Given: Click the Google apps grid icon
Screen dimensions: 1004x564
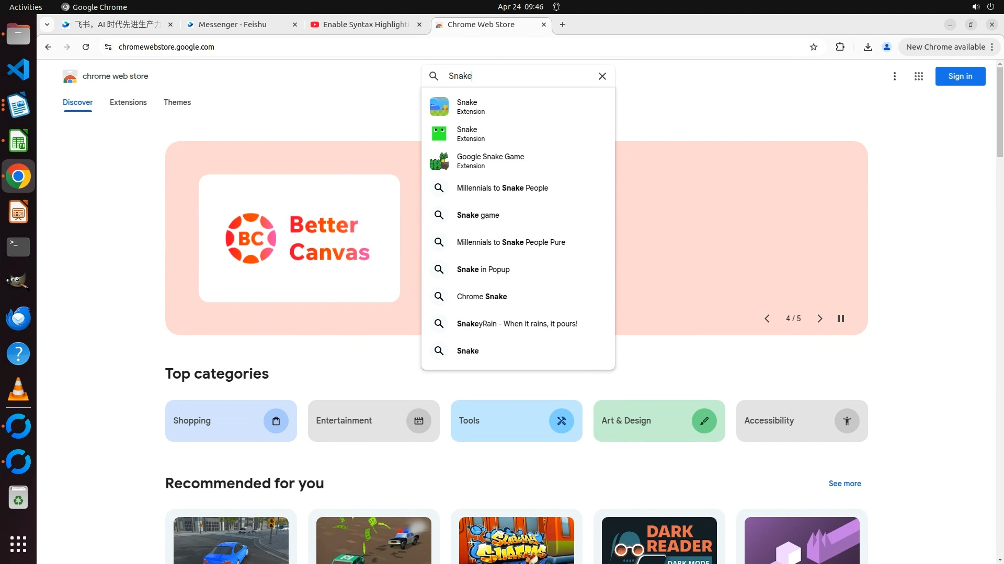Looking at the screenshot, I should 918,76.
